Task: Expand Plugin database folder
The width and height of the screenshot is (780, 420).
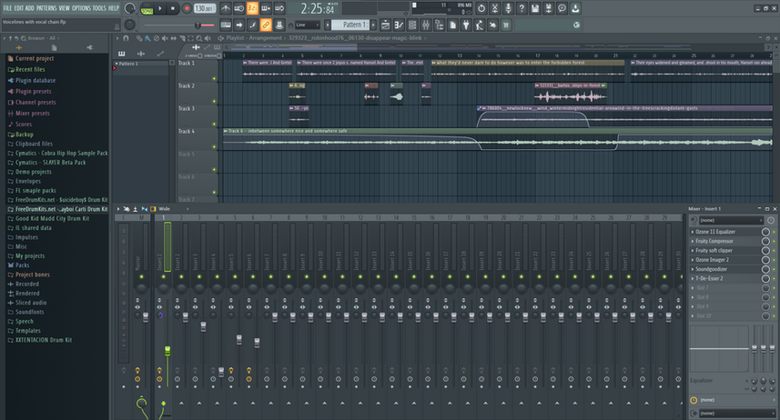Action: click(35, 80)
